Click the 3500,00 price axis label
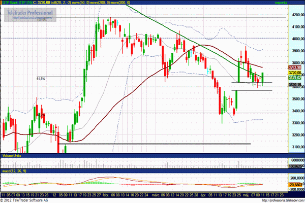This screenshot has height=203, width=305. [x=298, y=99]
